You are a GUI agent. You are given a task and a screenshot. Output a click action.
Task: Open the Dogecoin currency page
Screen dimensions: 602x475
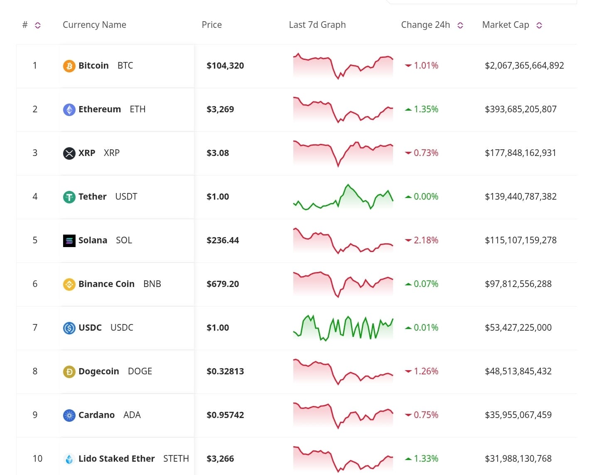(x=99, y=371)
